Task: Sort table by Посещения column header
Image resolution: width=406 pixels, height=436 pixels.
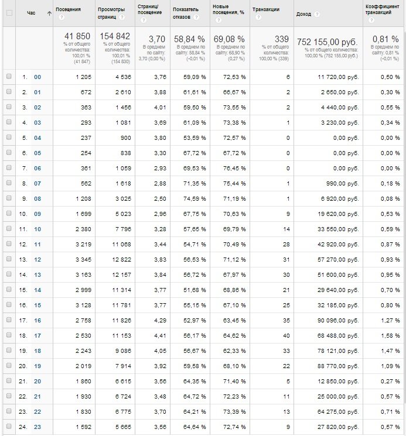Action: 68,10
